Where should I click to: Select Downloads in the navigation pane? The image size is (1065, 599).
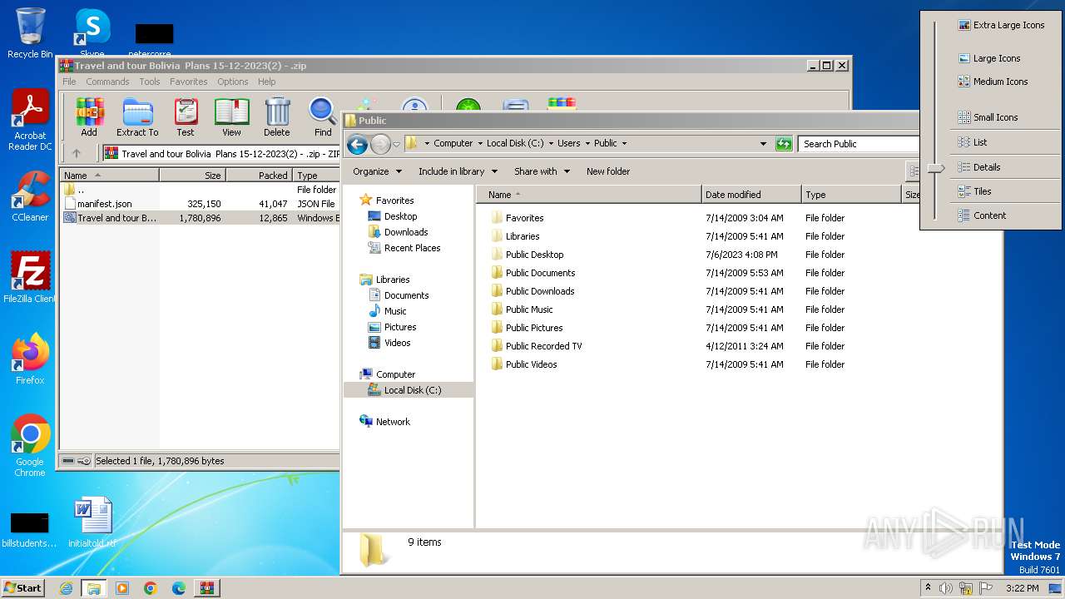(x=405, y=232)
